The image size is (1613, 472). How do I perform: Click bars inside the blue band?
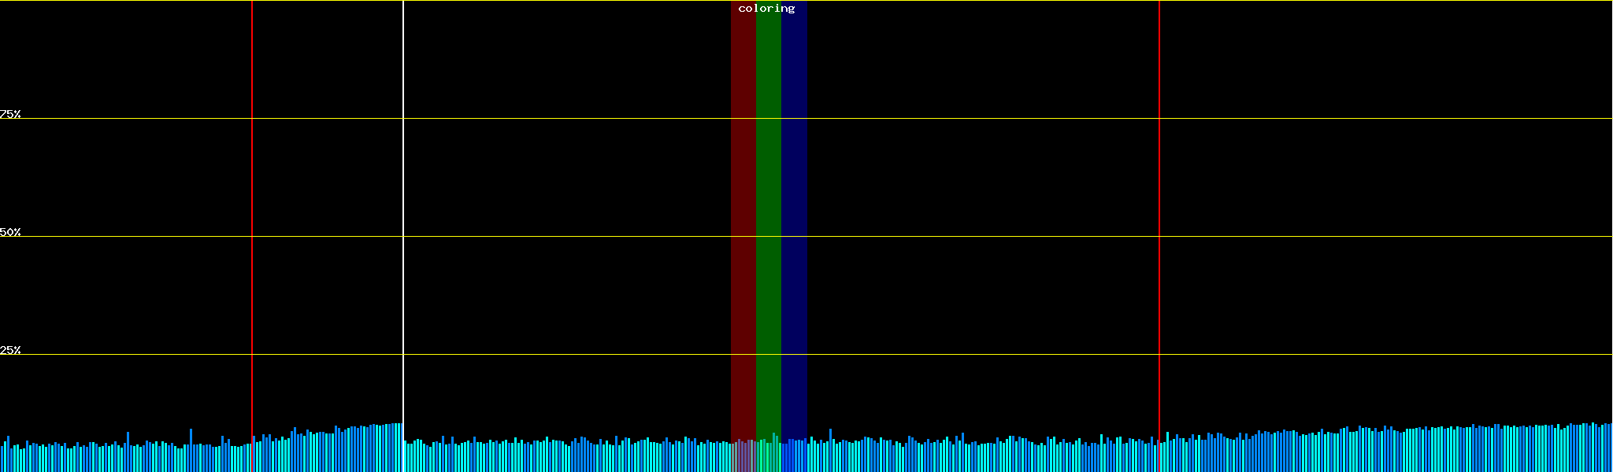(794, 458)
